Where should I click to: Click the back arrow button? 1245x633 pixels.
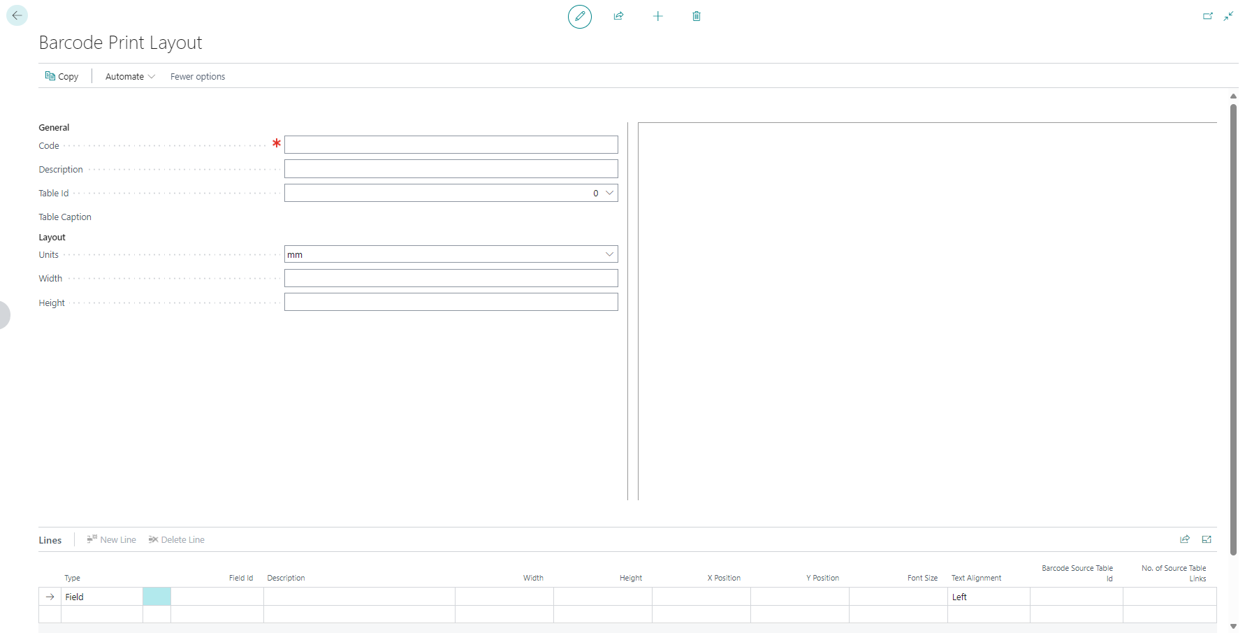pos(17,15)
